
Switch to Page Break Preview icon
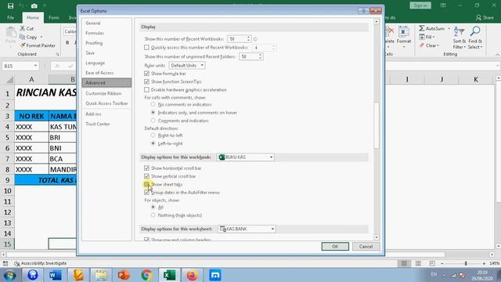[432, 263]
